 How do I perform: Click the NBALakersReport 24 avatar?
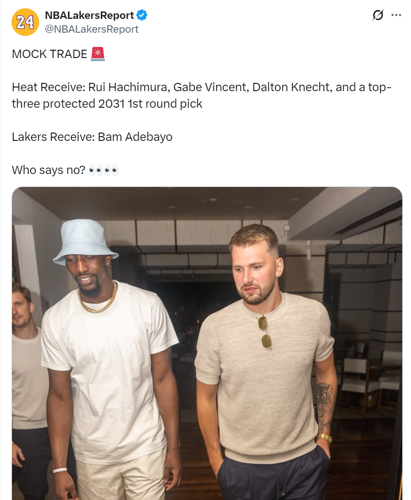pos(25,22)
